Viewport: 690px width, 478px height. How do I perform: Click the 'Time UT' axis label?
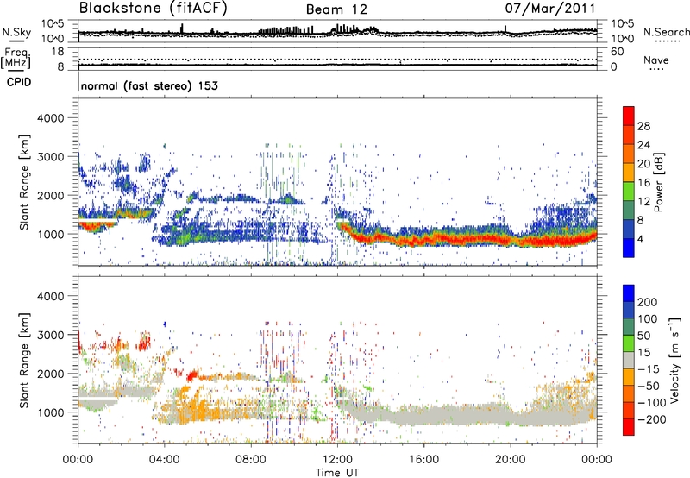point(337,473)
